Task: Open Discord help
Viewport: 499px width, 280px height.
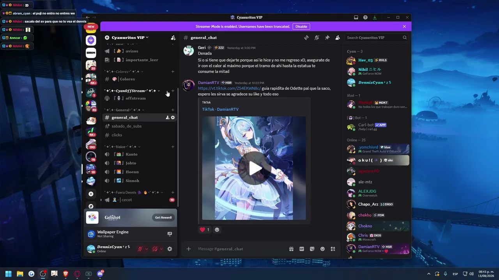Action: coord(365,17)
